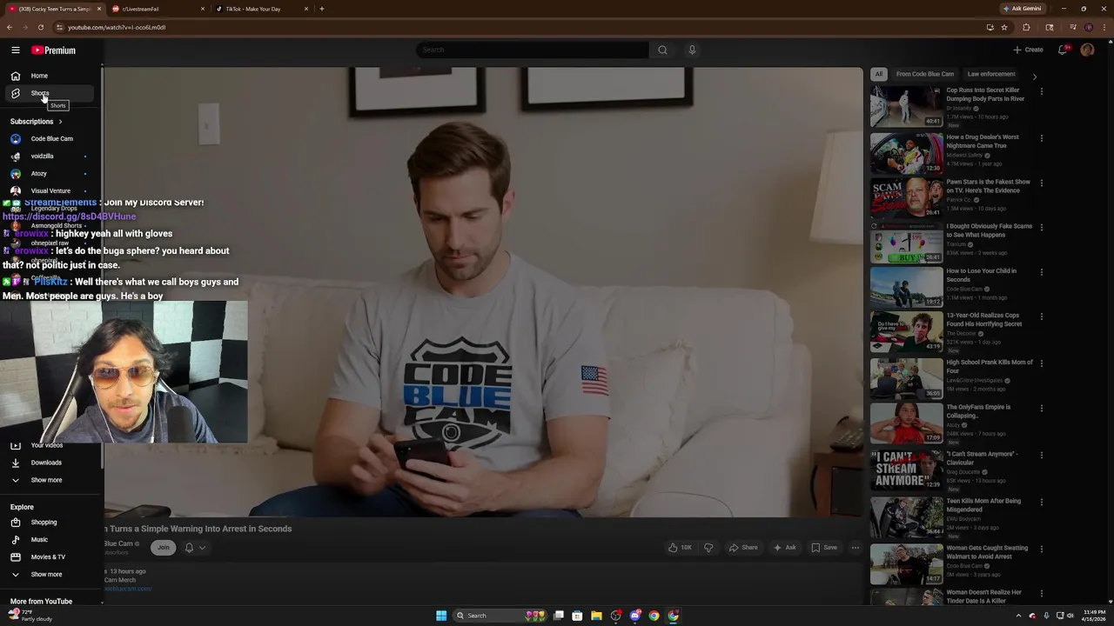
Task: Reload the page in Chrome
Action: click(x=40, y=27)
